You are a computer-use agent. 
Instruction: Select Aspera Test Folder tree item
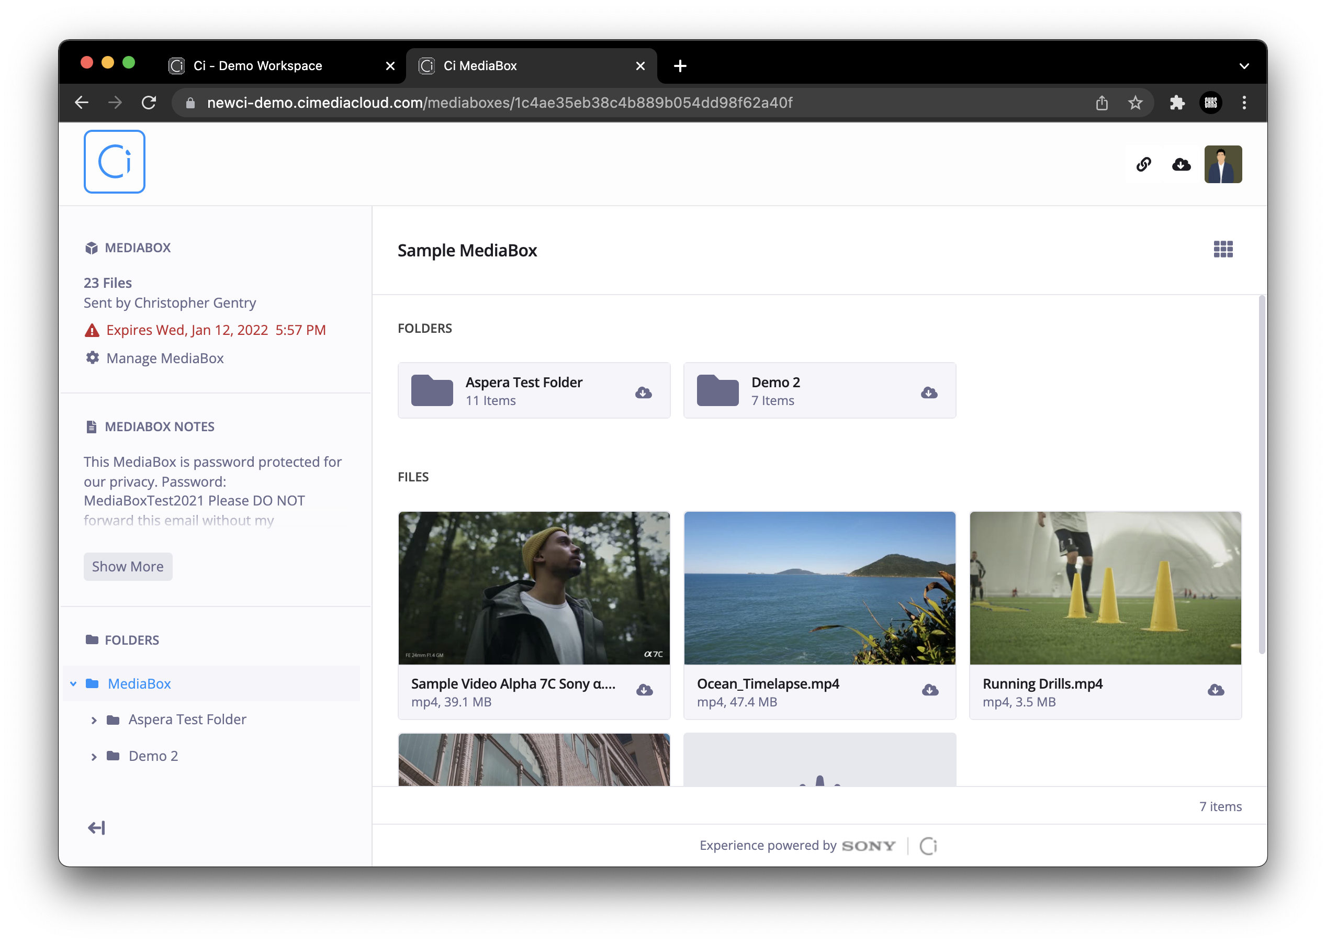[187, 720]
